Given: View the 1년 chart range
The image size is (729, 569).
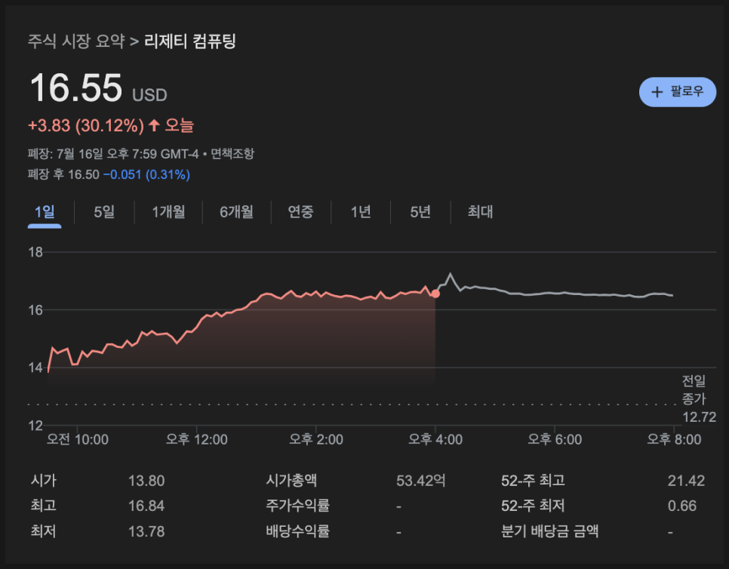Looking at the screenshot, I should 361,212.
